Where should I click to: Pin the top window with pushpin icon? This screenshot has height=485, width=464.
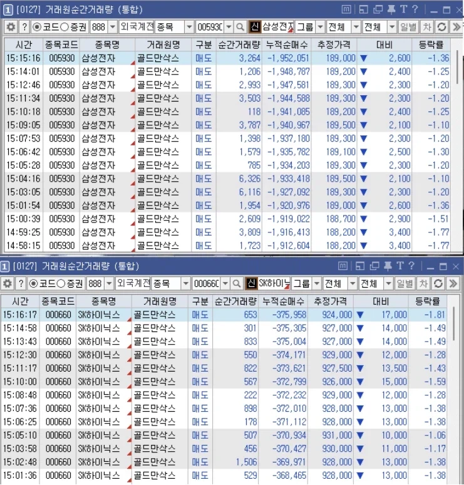click(x=391, y=9)
